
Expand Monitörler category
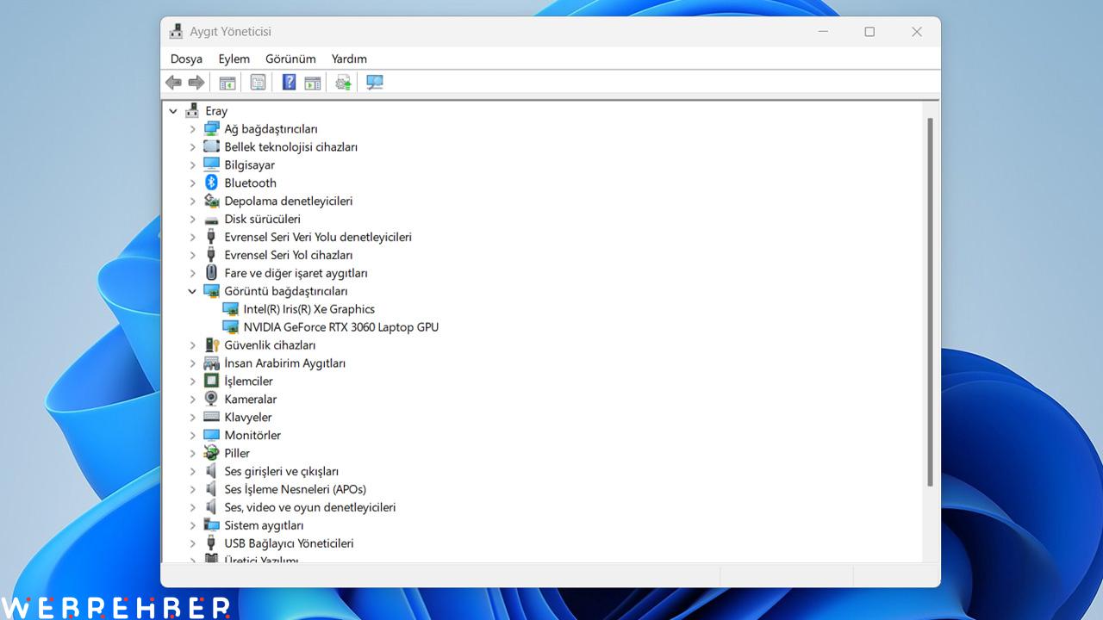tap(192, 436)
